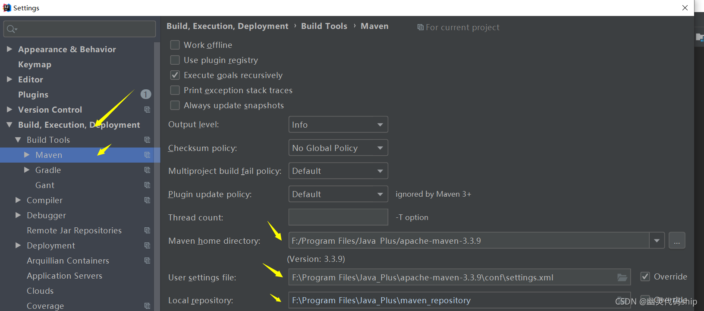Click the project-level icon next to Build Tools
This screenshot has width=704, height=311.
point(148,140)
